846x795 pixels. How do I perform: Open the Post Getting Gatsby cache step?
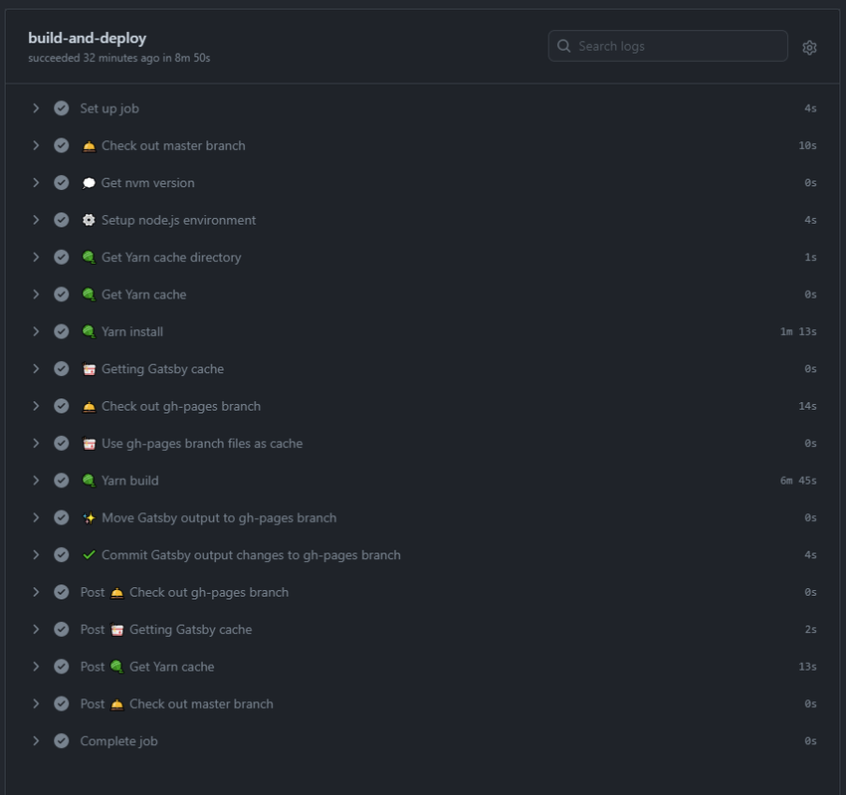tap(423, 630)
